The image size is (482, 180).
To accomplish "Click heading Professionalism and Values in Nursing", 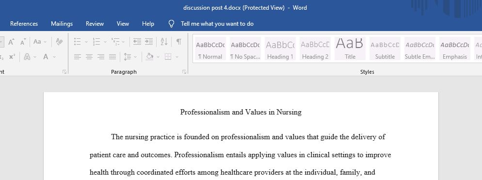I will [x=241, y=112].
